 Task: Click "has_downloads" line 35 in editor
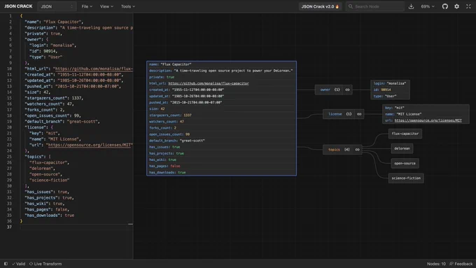(x=50, y=216)
